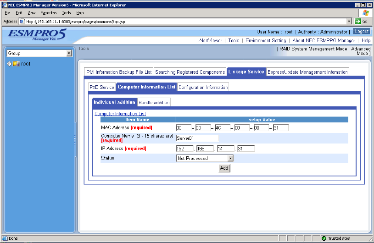Image resolution: width=374 pixels, height=243 pixels.
Task: Click the Computer Information List hyperlink
Action: pos(120,114)
